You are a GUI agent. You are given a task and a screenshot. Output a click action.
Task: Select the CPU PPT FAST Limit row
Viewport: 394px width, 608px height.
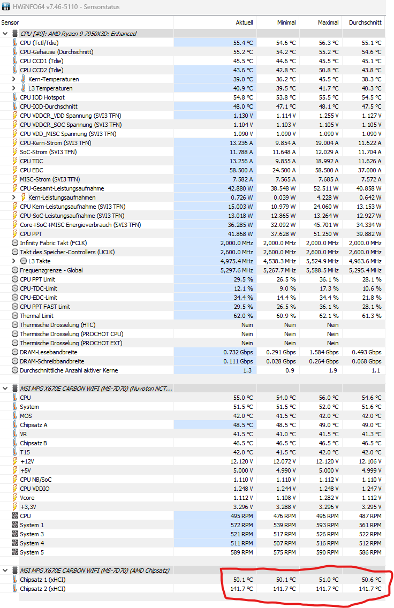click(x=193, y=307)
